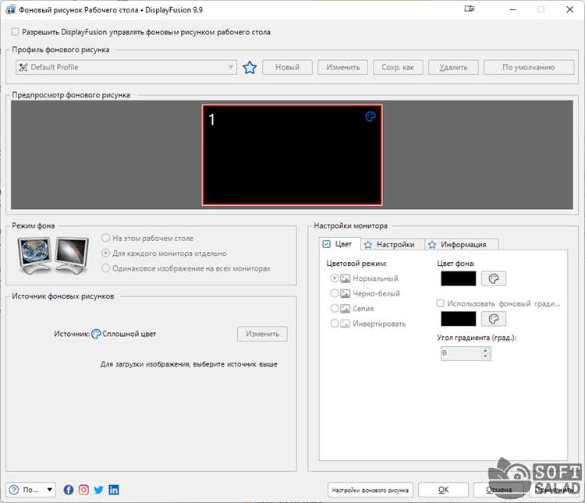Click the help question mark icon
585x503 pixels.
click(x=14, y=490)
